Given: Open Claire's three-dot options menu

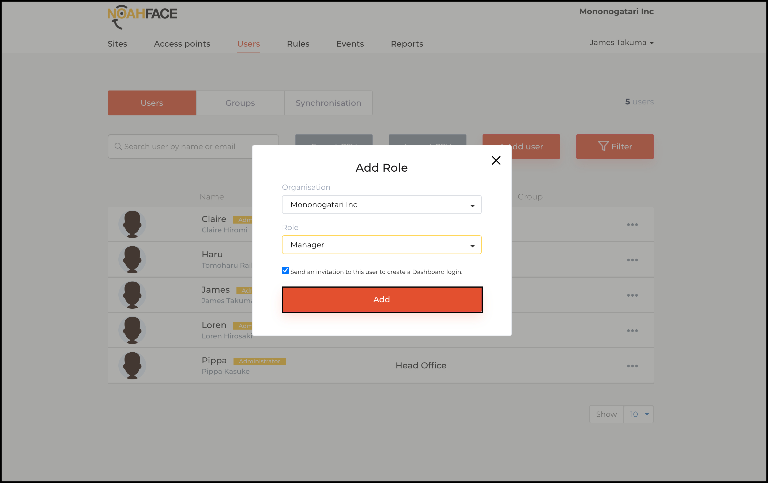Looking at the screenshot, I should [x=632, y=225].
